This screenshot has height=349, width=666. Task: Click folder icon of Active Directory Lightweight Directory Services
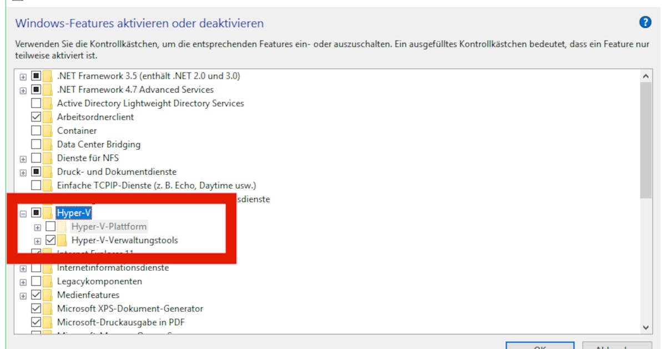[48, 103]
